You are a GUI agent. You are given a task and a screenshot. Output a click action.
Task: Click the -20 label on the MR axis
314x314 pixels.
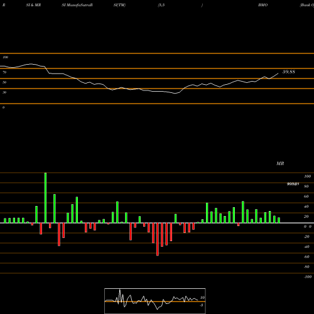click(x=306, y=237)
